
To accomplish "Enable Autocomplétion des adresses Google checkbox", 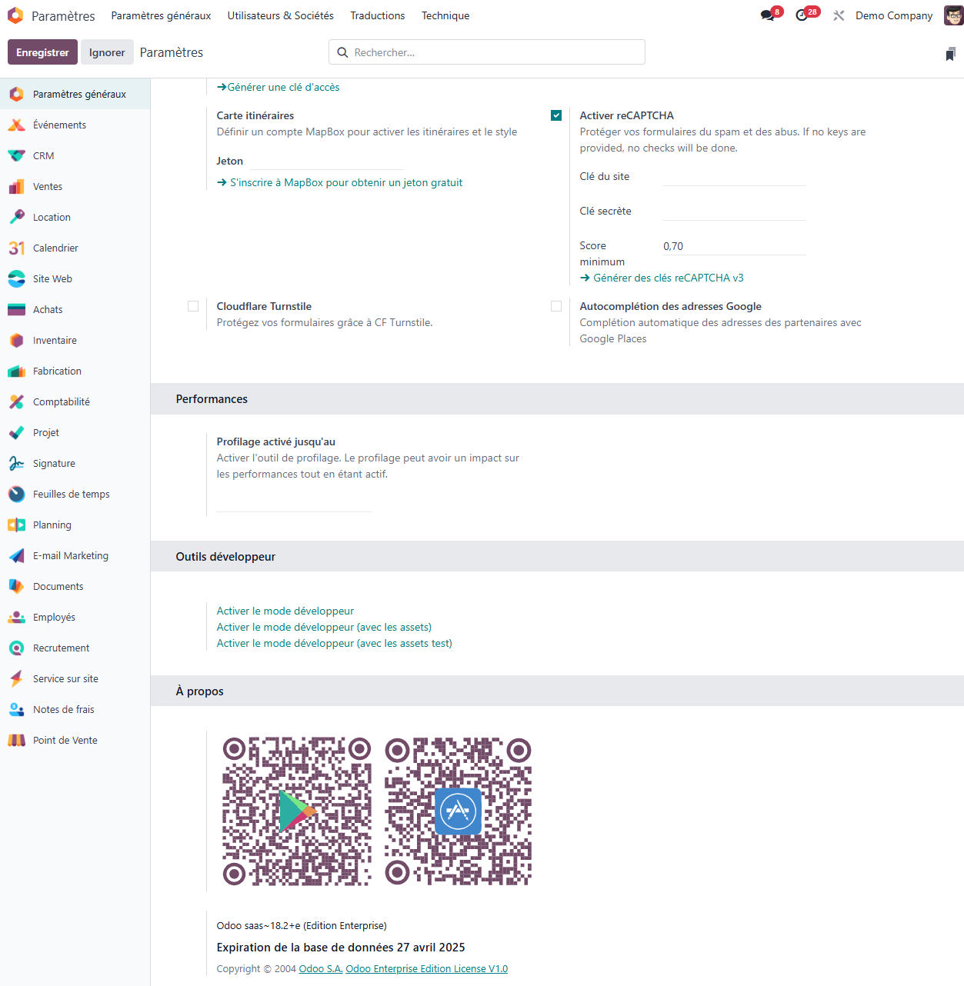I will (556, 306).
